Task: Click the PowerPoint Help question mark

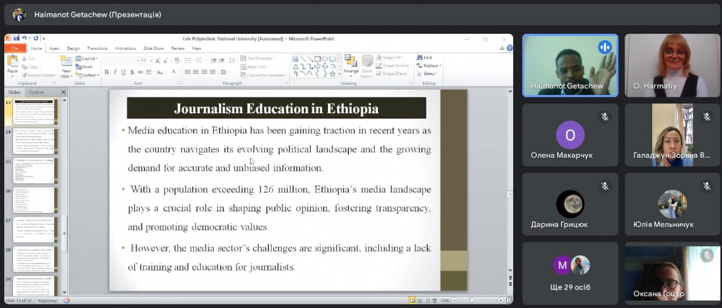Action: 510,48
